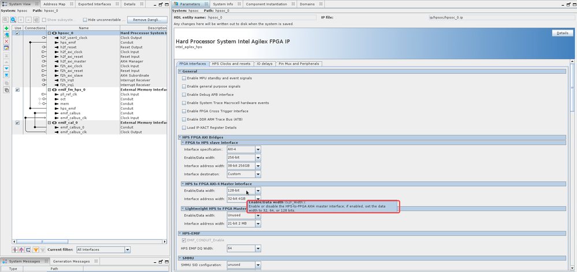Click the green plus add component icon

(x=6, y=28)
